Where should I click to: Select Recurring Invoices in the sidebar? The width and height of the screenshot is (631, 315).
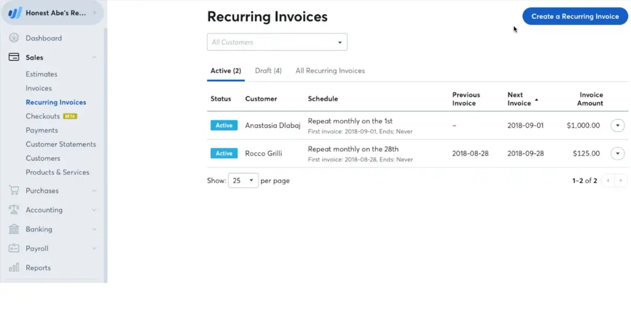pyautogui.click(x=56, y=102)
